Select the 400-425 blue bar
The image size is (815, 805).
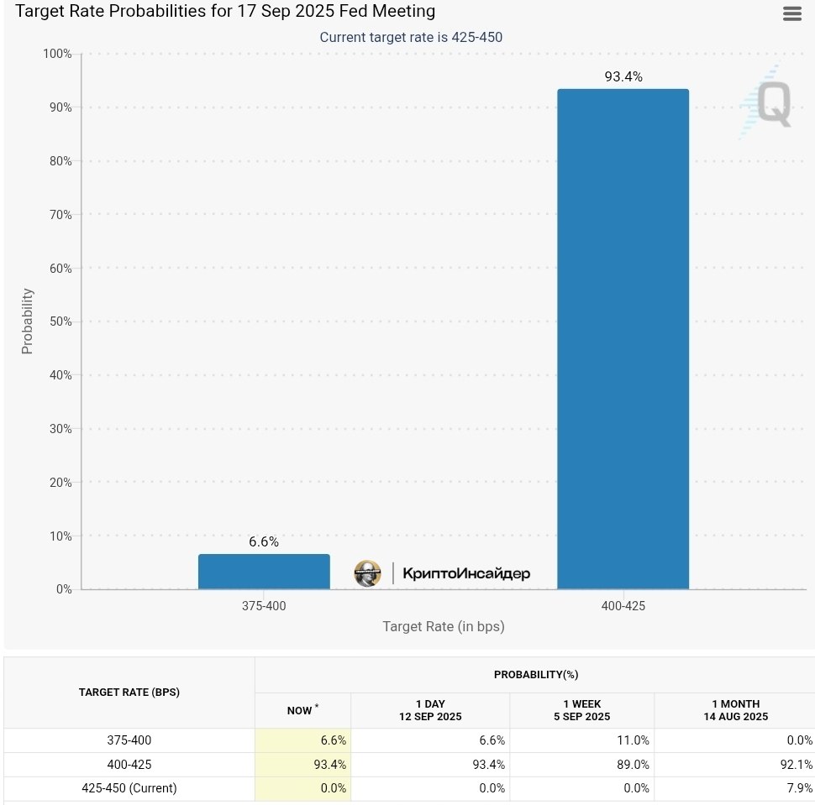[x=623, y=339]
